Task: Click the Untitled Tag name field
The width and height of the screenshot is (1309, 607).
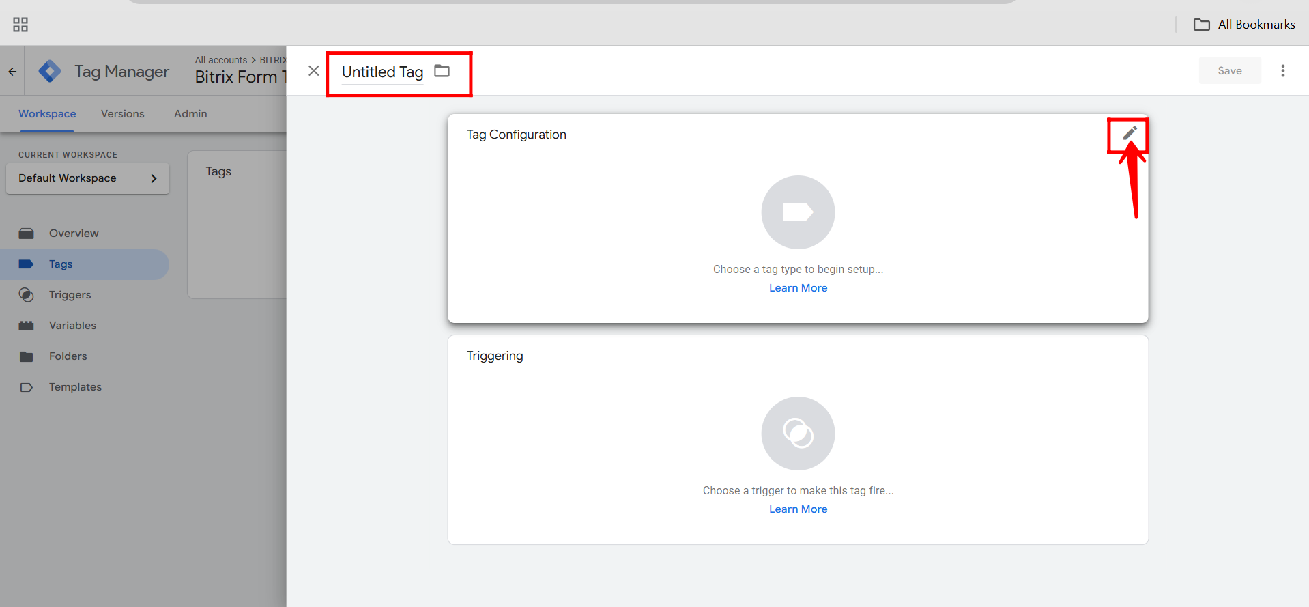Action: point(382,72)
